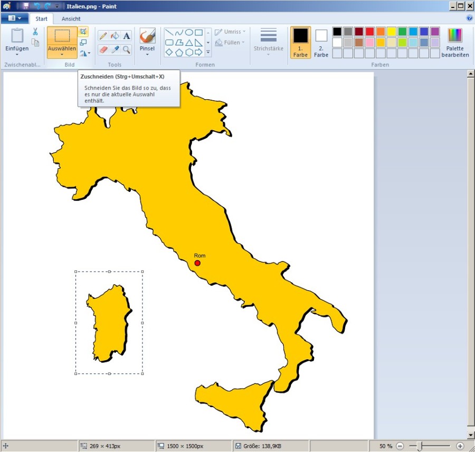Pick the red color swatch

pyautogui.click(x=369, y=32)
